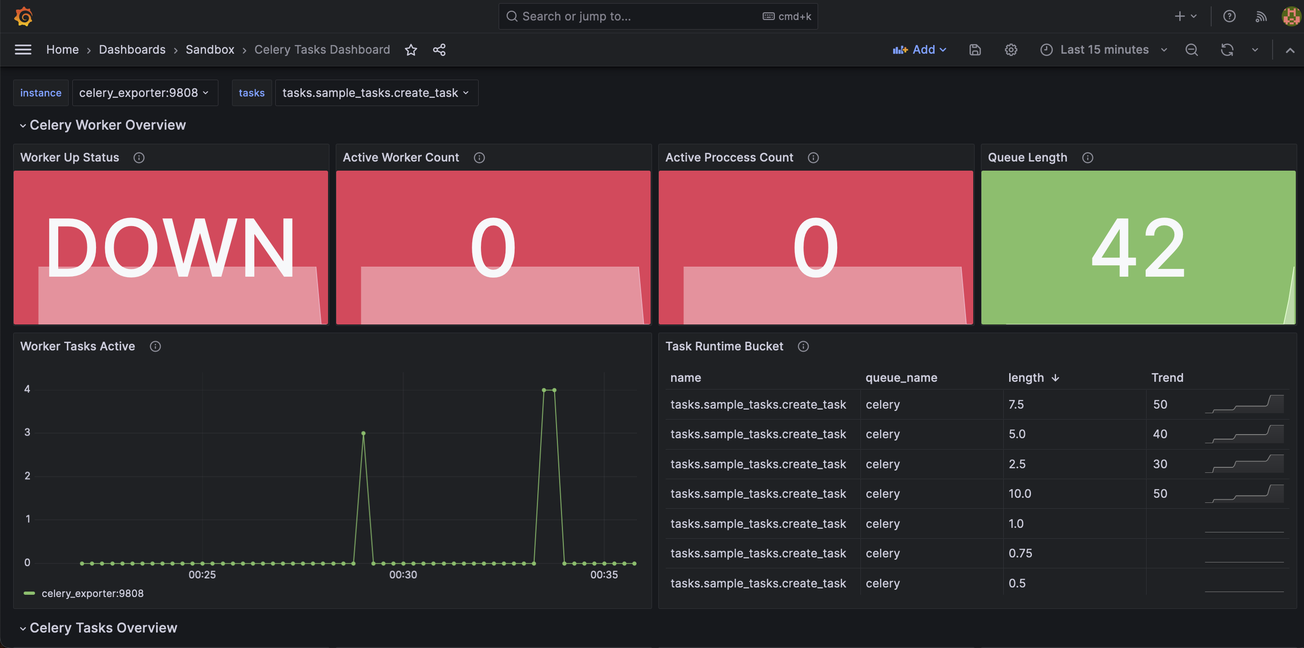Open dashboard settings gear icon
1304x648 pixels.
coord(1011,50)
